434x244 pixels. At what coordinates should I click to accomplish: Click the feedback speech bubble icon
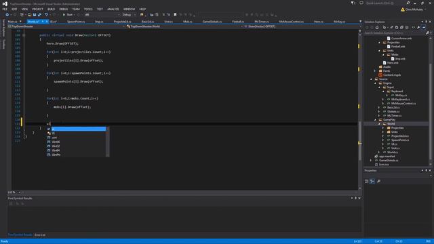(x=361, y=3)
